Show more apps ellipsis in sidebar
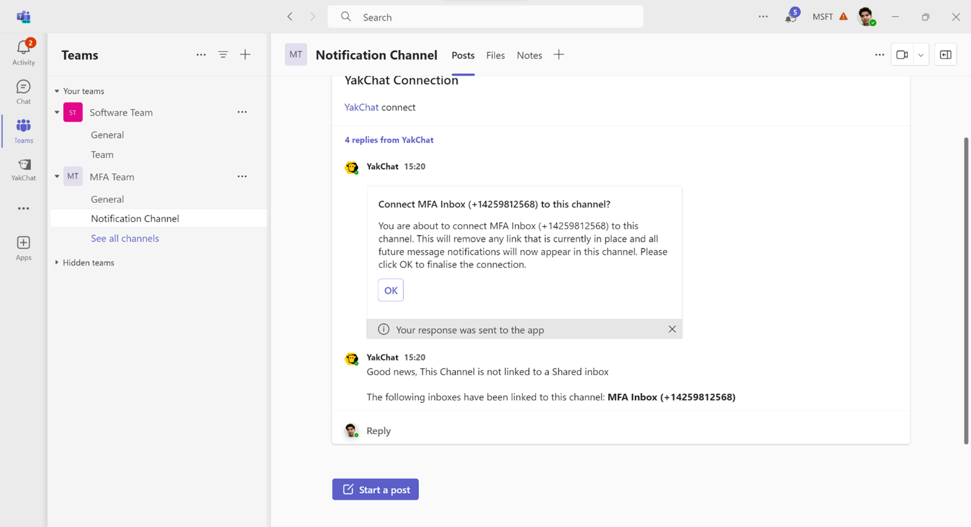Viewport: 971px width, 527px height. [x=24, y=208]
